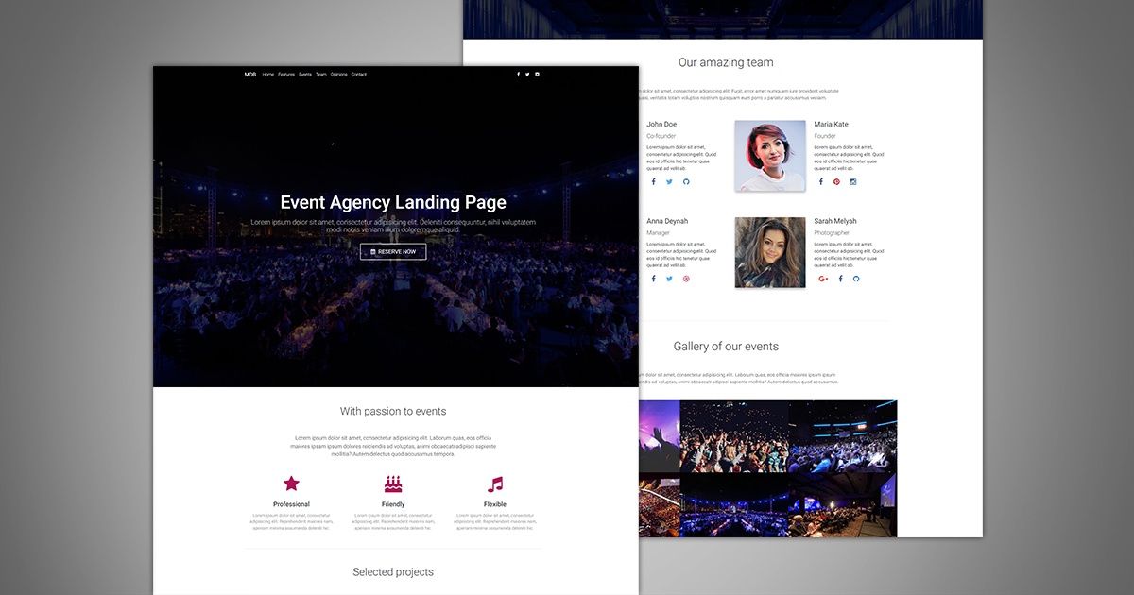Viewport: 1134px width, 595px height.
Task: Click the star icon above Professional
Action: point(291,484)
